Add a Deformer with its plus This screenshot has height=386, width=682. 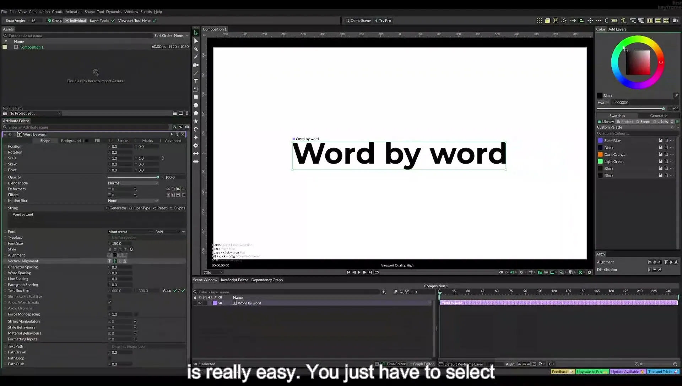point(135,189)
